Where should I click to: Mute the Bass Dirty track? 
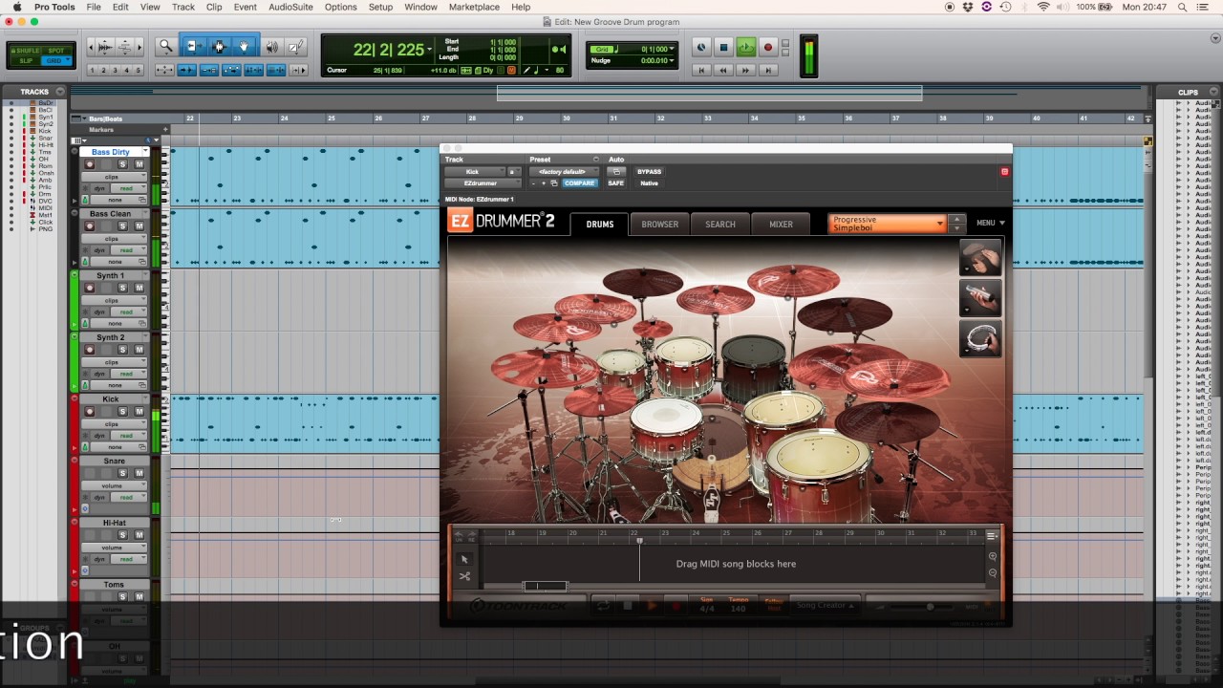click(139, 164)
